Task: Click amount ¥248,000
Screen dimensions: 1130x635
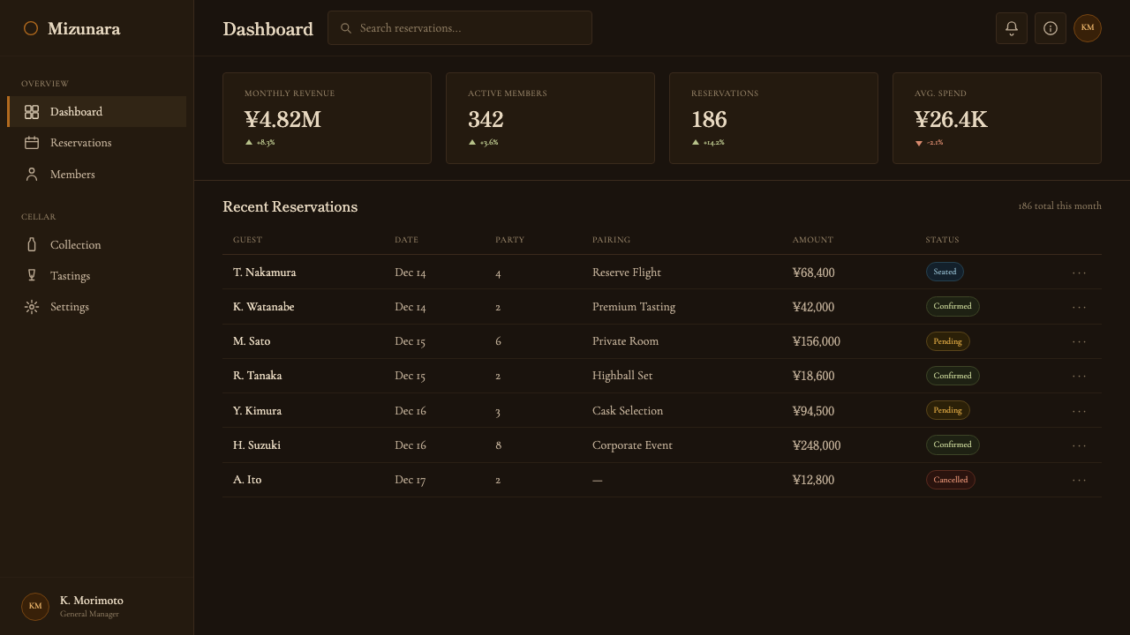Action: coord(817,445)
